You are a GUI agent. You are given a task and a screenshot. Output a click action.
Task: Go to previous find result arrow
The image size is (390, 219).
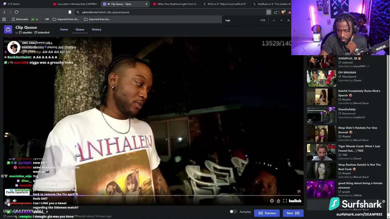(274, 20)
